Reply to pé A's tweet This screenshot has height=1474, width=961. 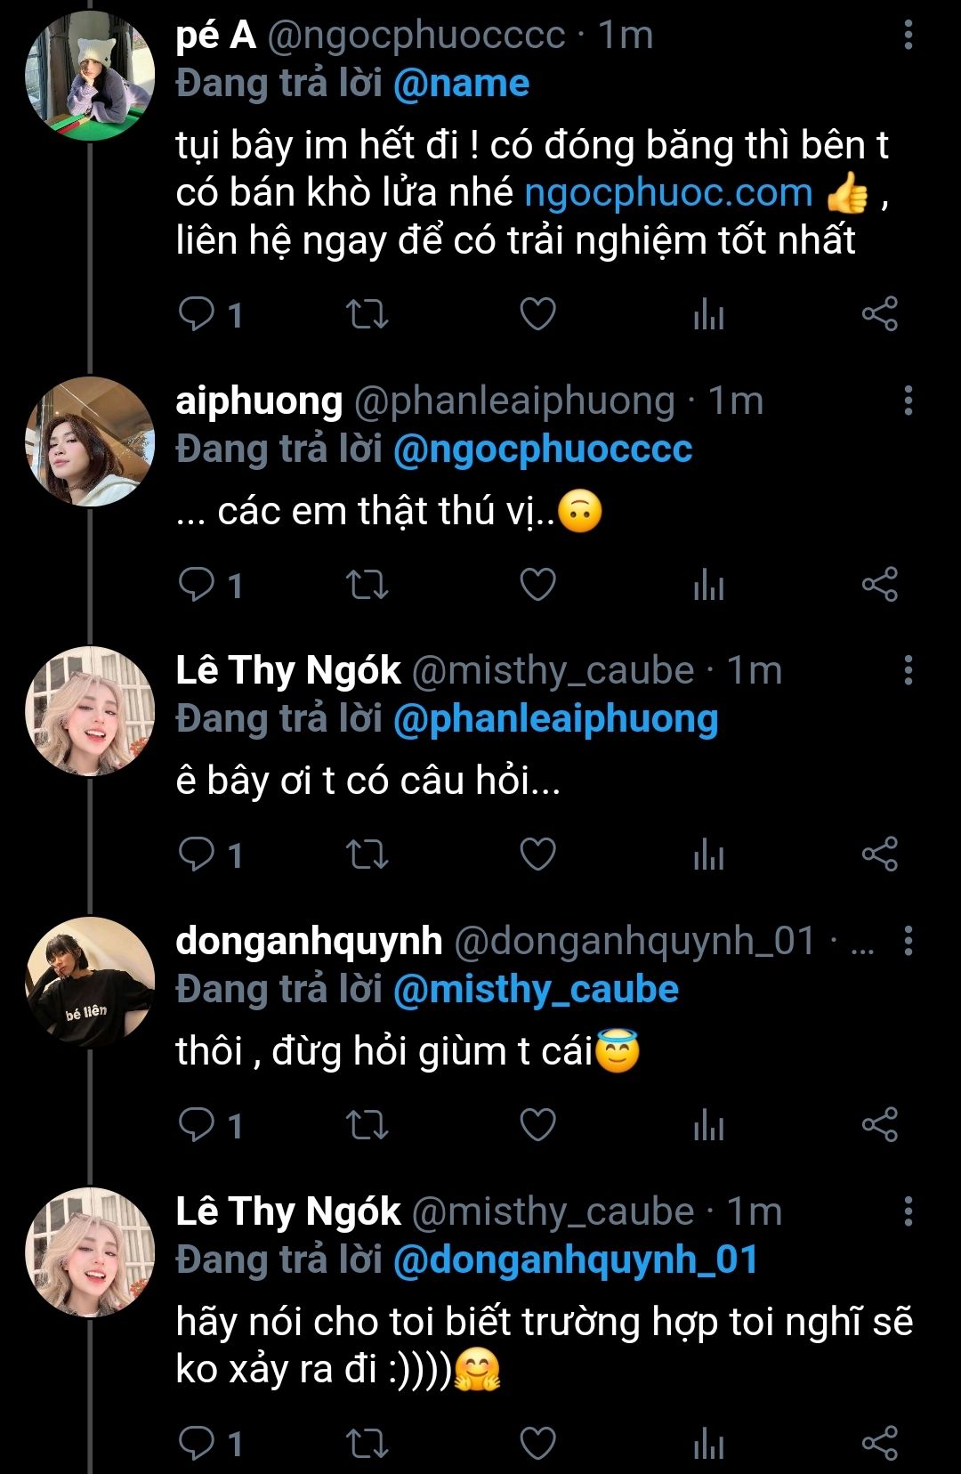point(197,314)
